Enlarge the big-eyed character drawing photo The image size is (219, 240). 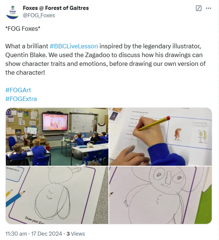point(160,195)
